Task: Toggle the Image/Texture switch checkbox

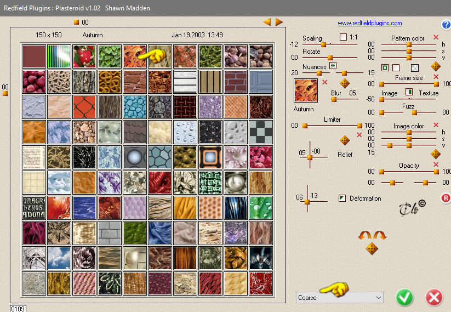Action: 409,92
